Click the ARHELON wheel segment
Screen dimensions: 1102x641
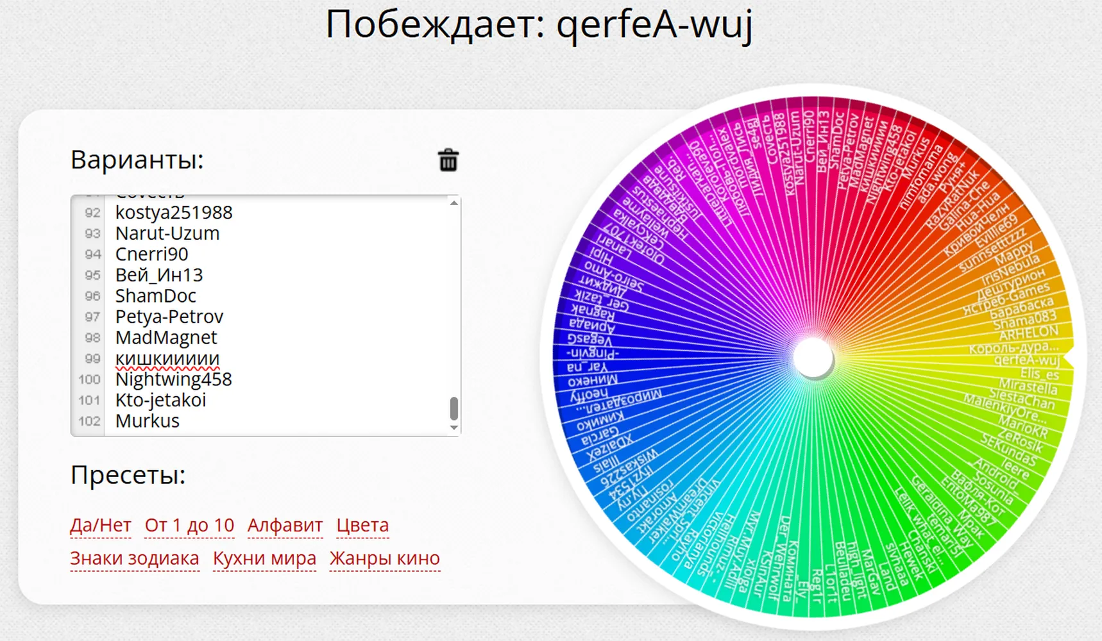click(x=1028, y=334)
